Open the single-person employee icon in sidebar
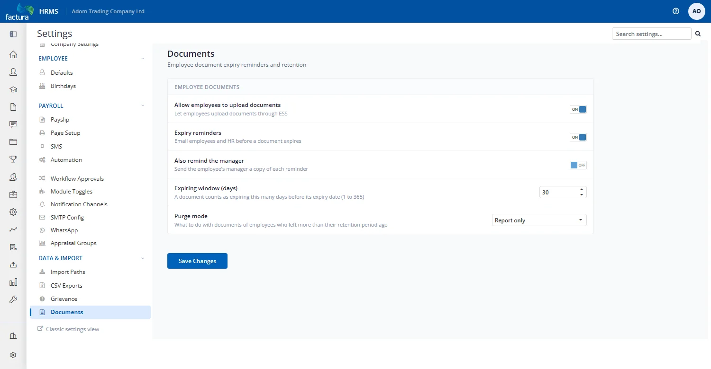This screenshot has height=369, width=711. (13, 72)
